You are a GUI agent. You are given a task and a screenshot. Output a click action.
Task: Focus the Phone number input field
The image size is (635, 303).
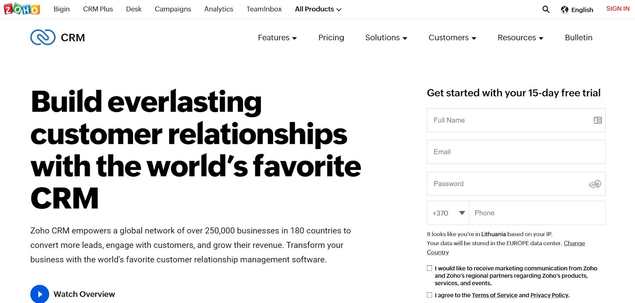[x=537, y=213]
